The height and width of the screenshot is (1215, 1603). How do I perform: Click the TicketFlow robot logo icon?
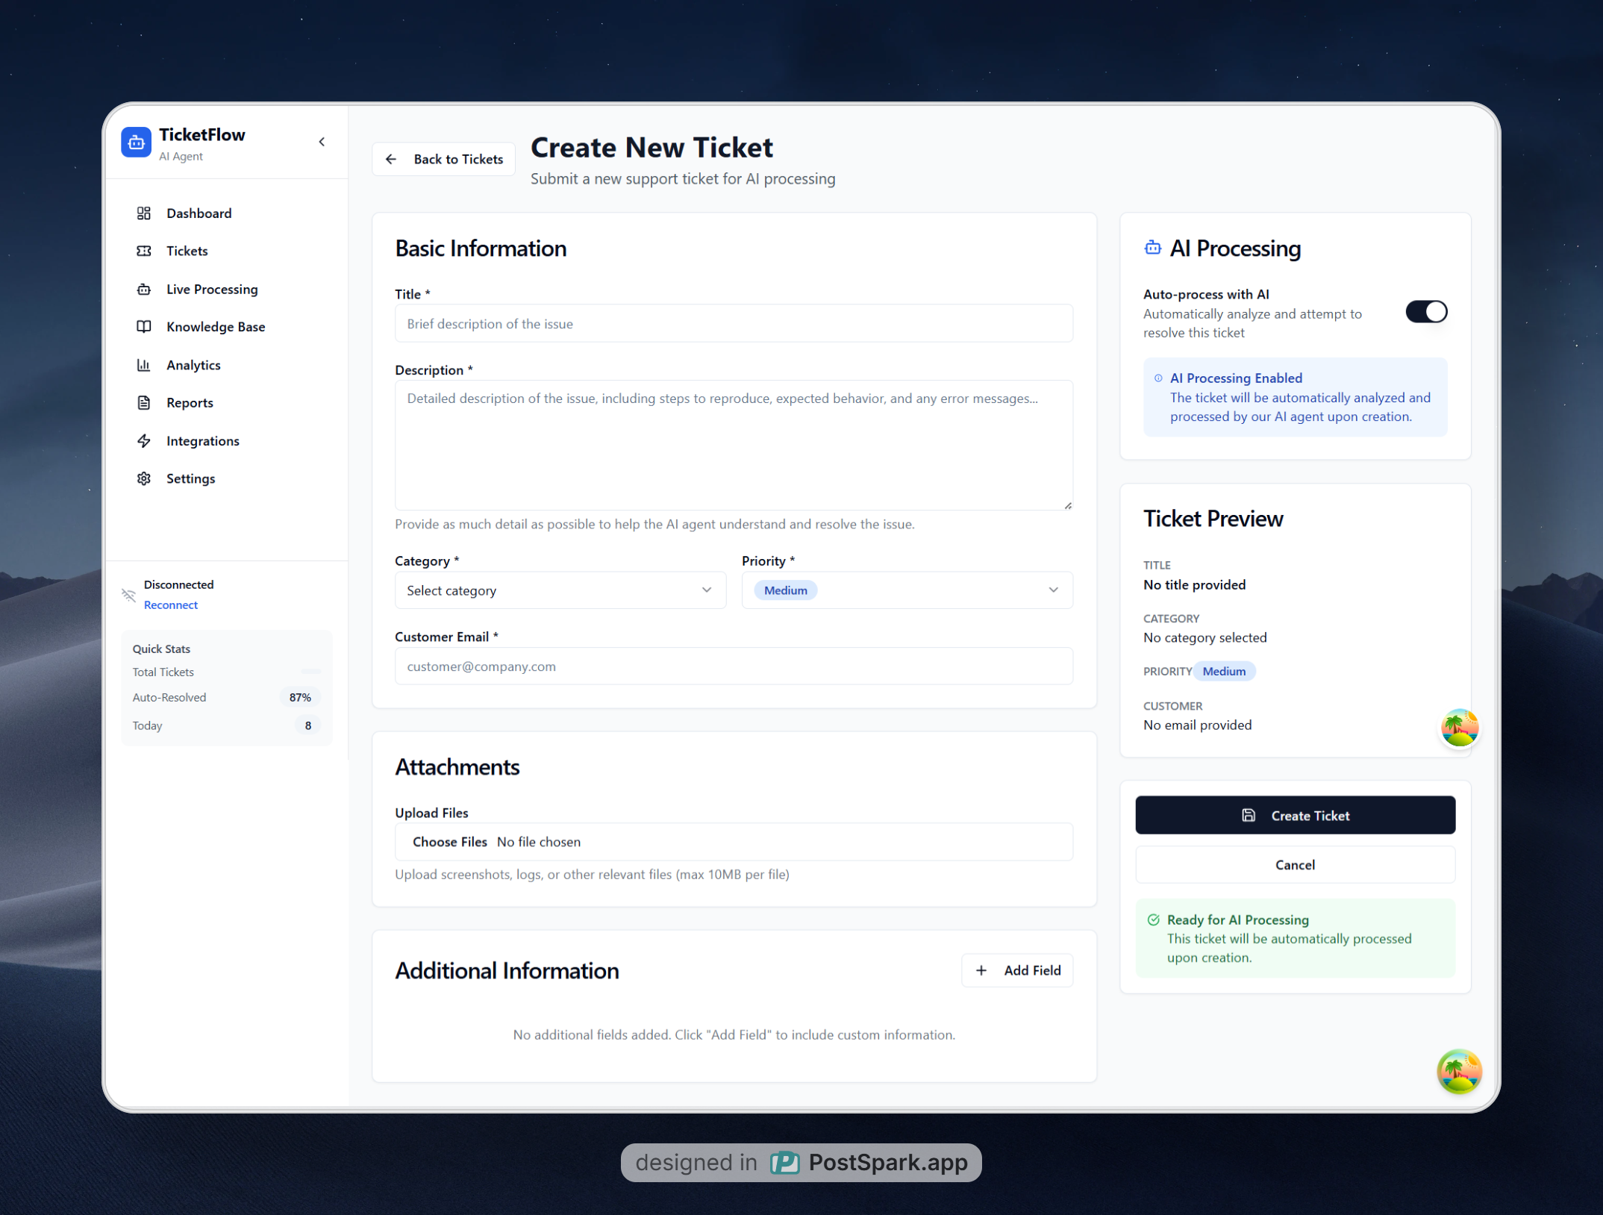[136, 143]
